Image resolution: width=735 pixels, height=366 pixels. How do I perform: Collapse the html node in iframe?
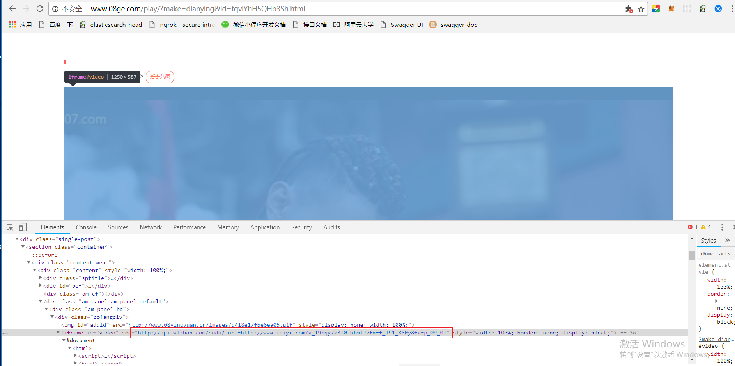pyautogui.click(x=70, y=348)
